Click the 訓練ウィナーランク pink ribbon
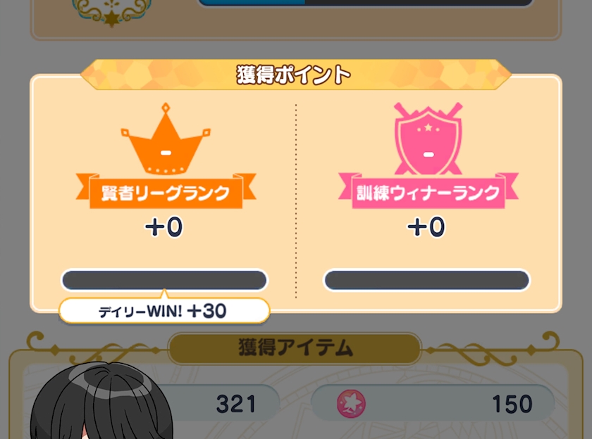Screen dimensions: 592x439 coord(428,191)
